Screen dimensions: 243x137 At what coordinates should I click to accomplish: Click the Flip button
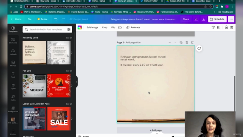point(113,27)
